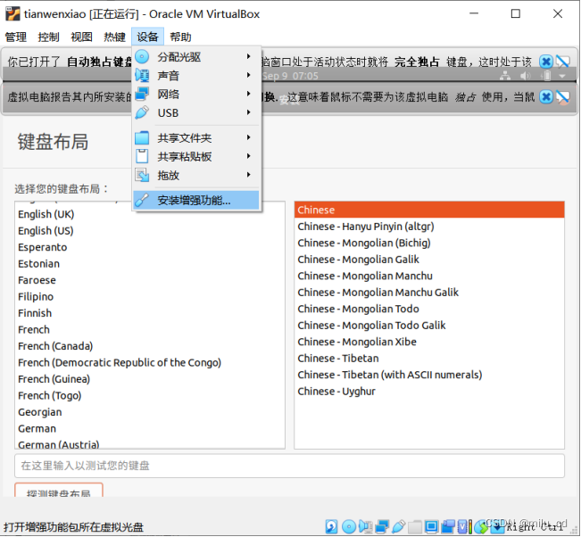Click the 探测键盘布局 button
The width and height of the screenshot is (581, 537).
(x=59, y=491)
